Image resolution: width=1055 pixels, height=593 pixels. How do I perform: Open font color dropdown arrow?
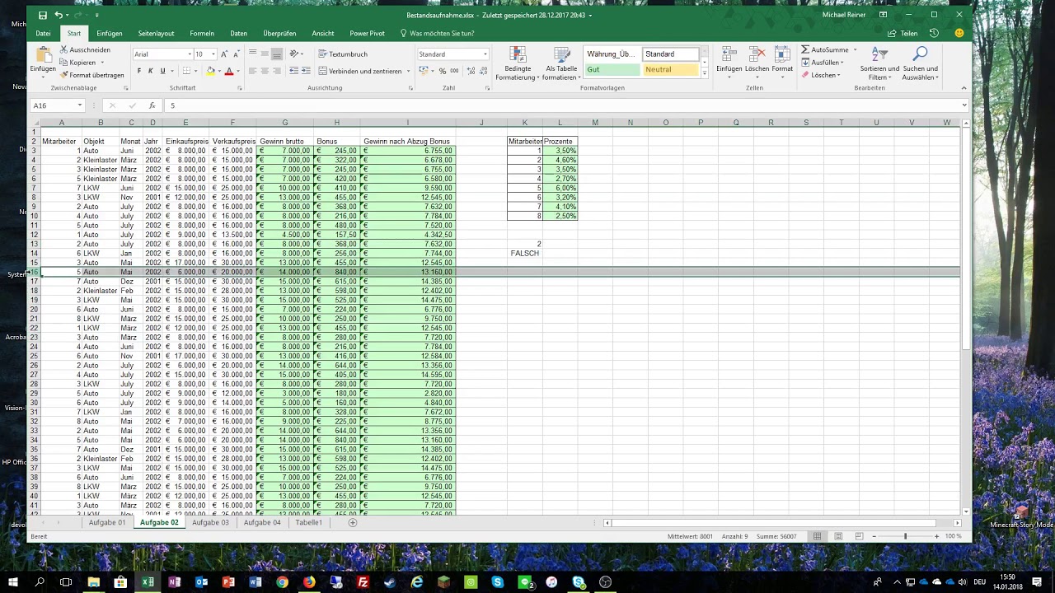pyautogui.click(x=238, y=72)
